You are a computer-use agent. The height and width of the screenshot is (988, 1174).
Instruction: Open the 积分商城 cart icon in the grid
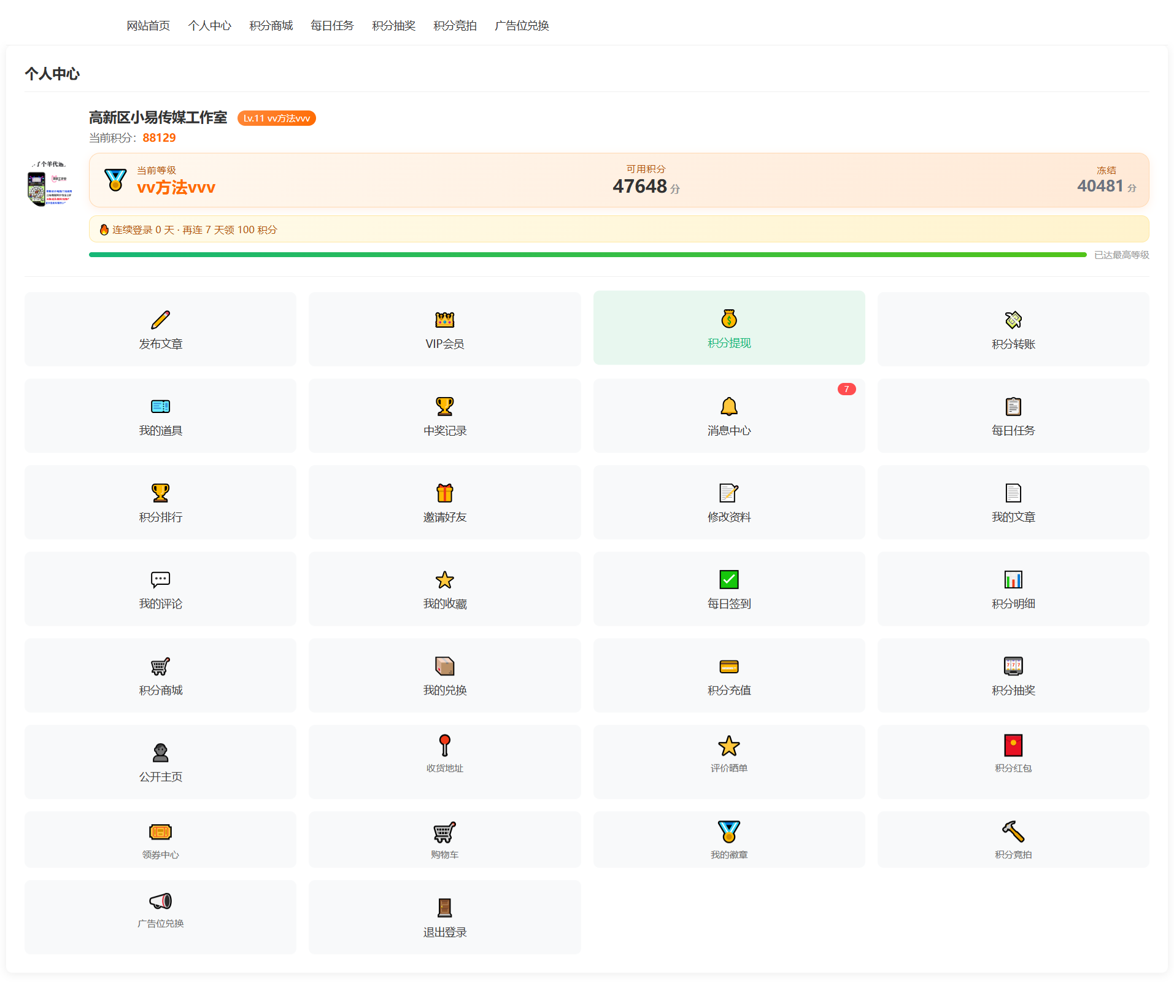tap(160, 666)
